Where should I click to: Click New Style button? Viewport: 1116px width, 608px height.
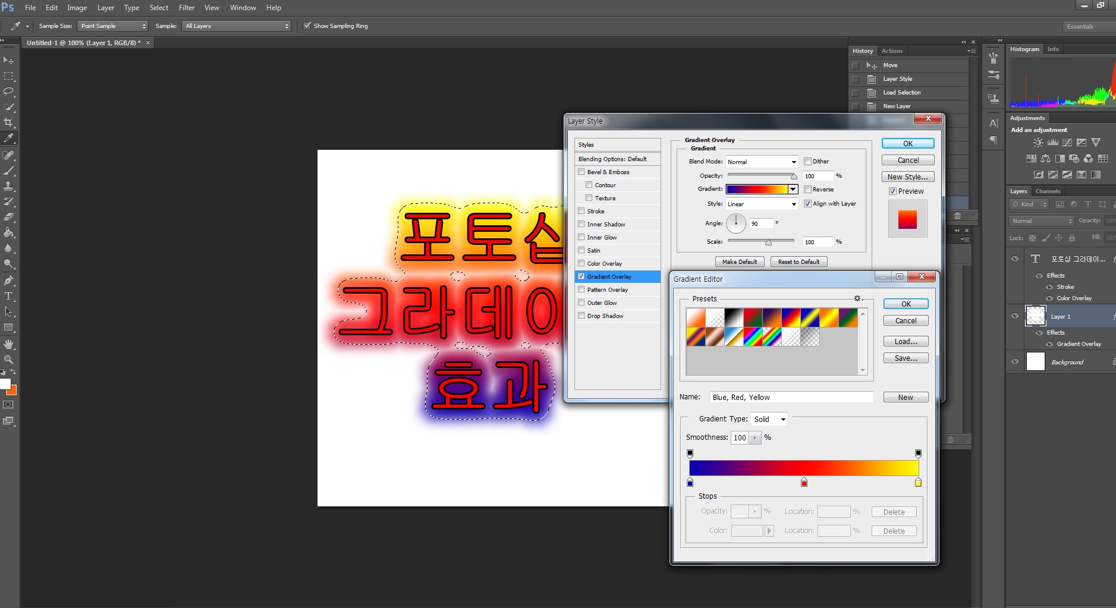point(908,177)
